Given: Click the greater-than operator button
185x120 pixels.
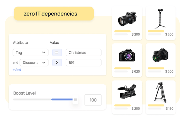Looking at the screenshot, I should point(57,62).
